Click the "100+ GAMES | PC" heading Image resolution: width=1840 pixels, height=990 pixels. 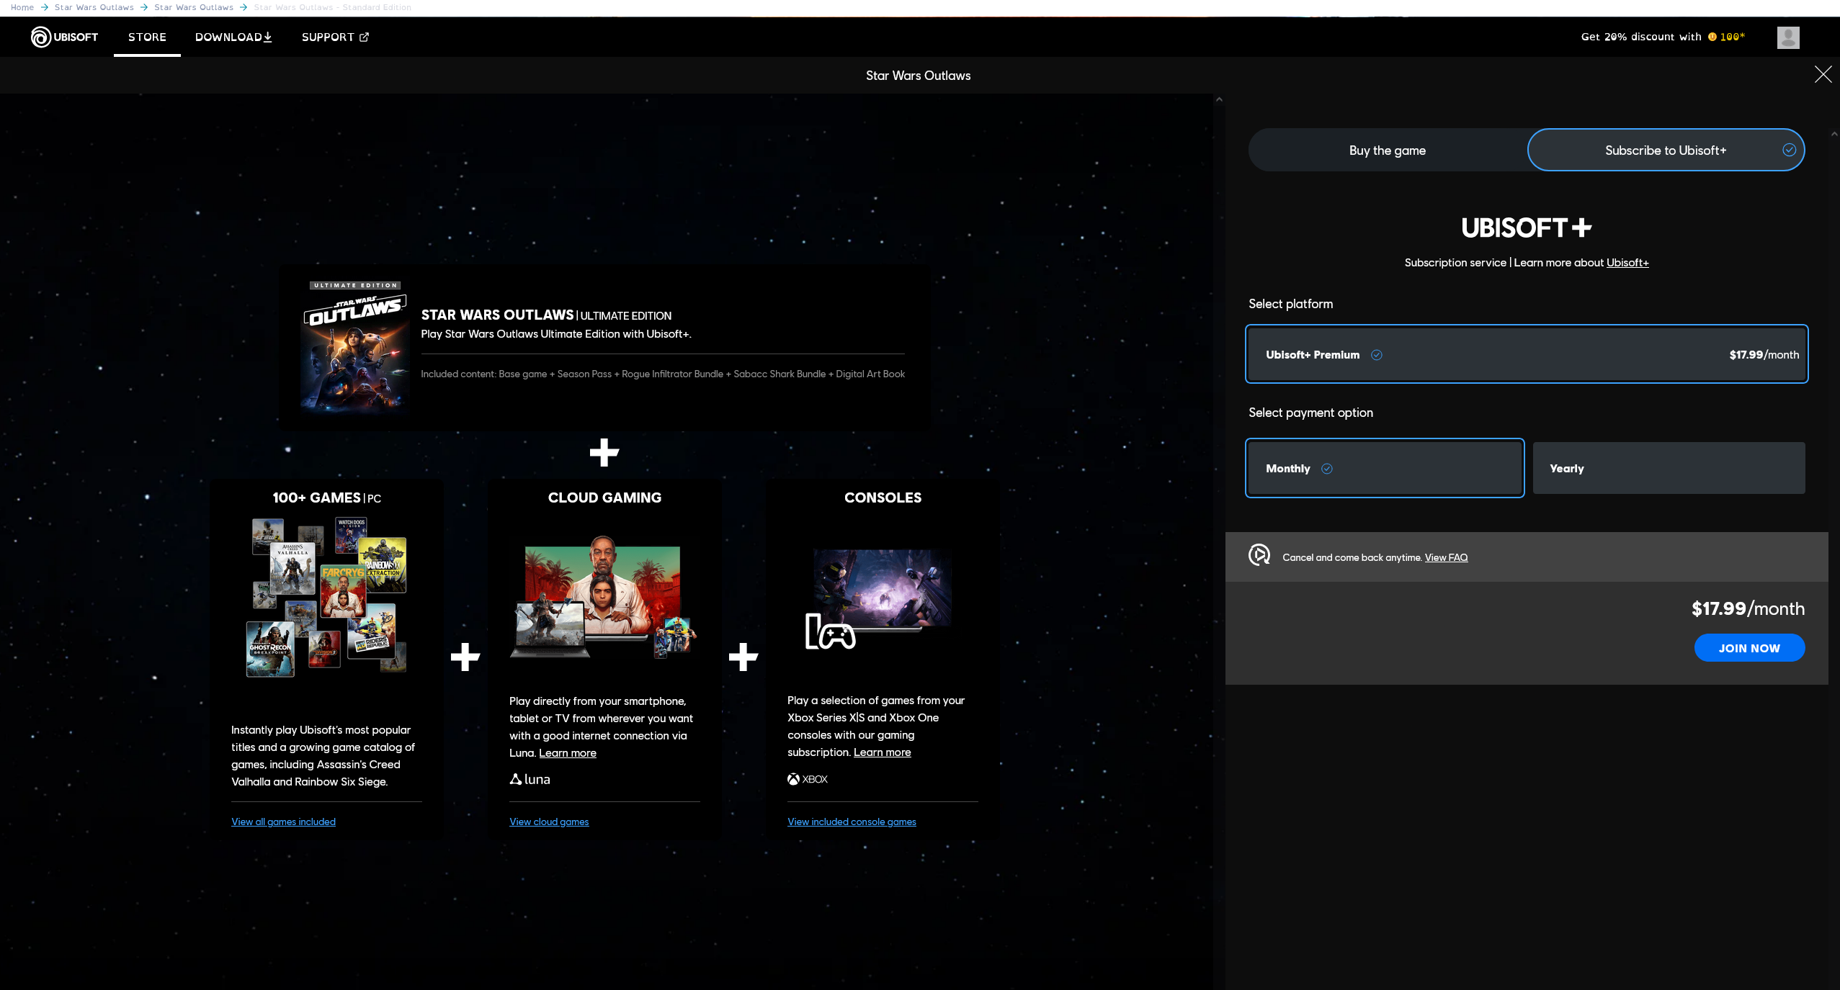click(x=326, y=498)
